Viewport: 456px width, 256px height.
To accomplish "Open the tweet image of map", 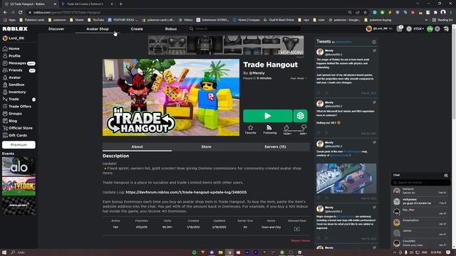I will [346, 178].
